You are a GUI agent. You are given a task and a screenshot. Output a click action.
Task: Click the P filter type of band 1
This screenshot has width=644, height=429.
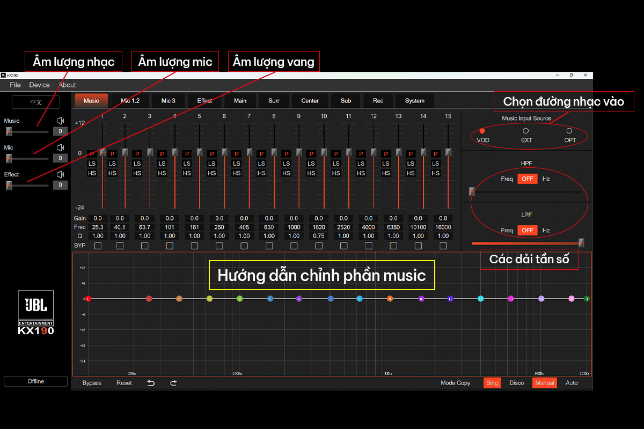click(92, 154)
